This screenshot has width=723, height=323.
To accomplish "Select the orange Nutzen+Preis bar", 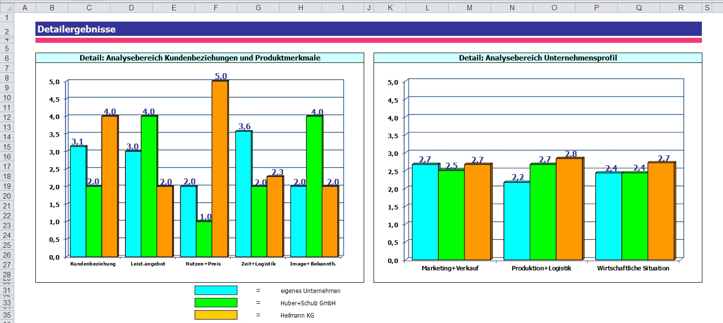I will coord(219,169).
